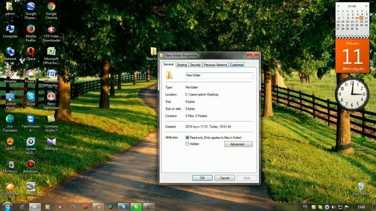Launch Bandicam desktop shortcut
The width and height of the screenshot is (376, 211).
(31, 166)
